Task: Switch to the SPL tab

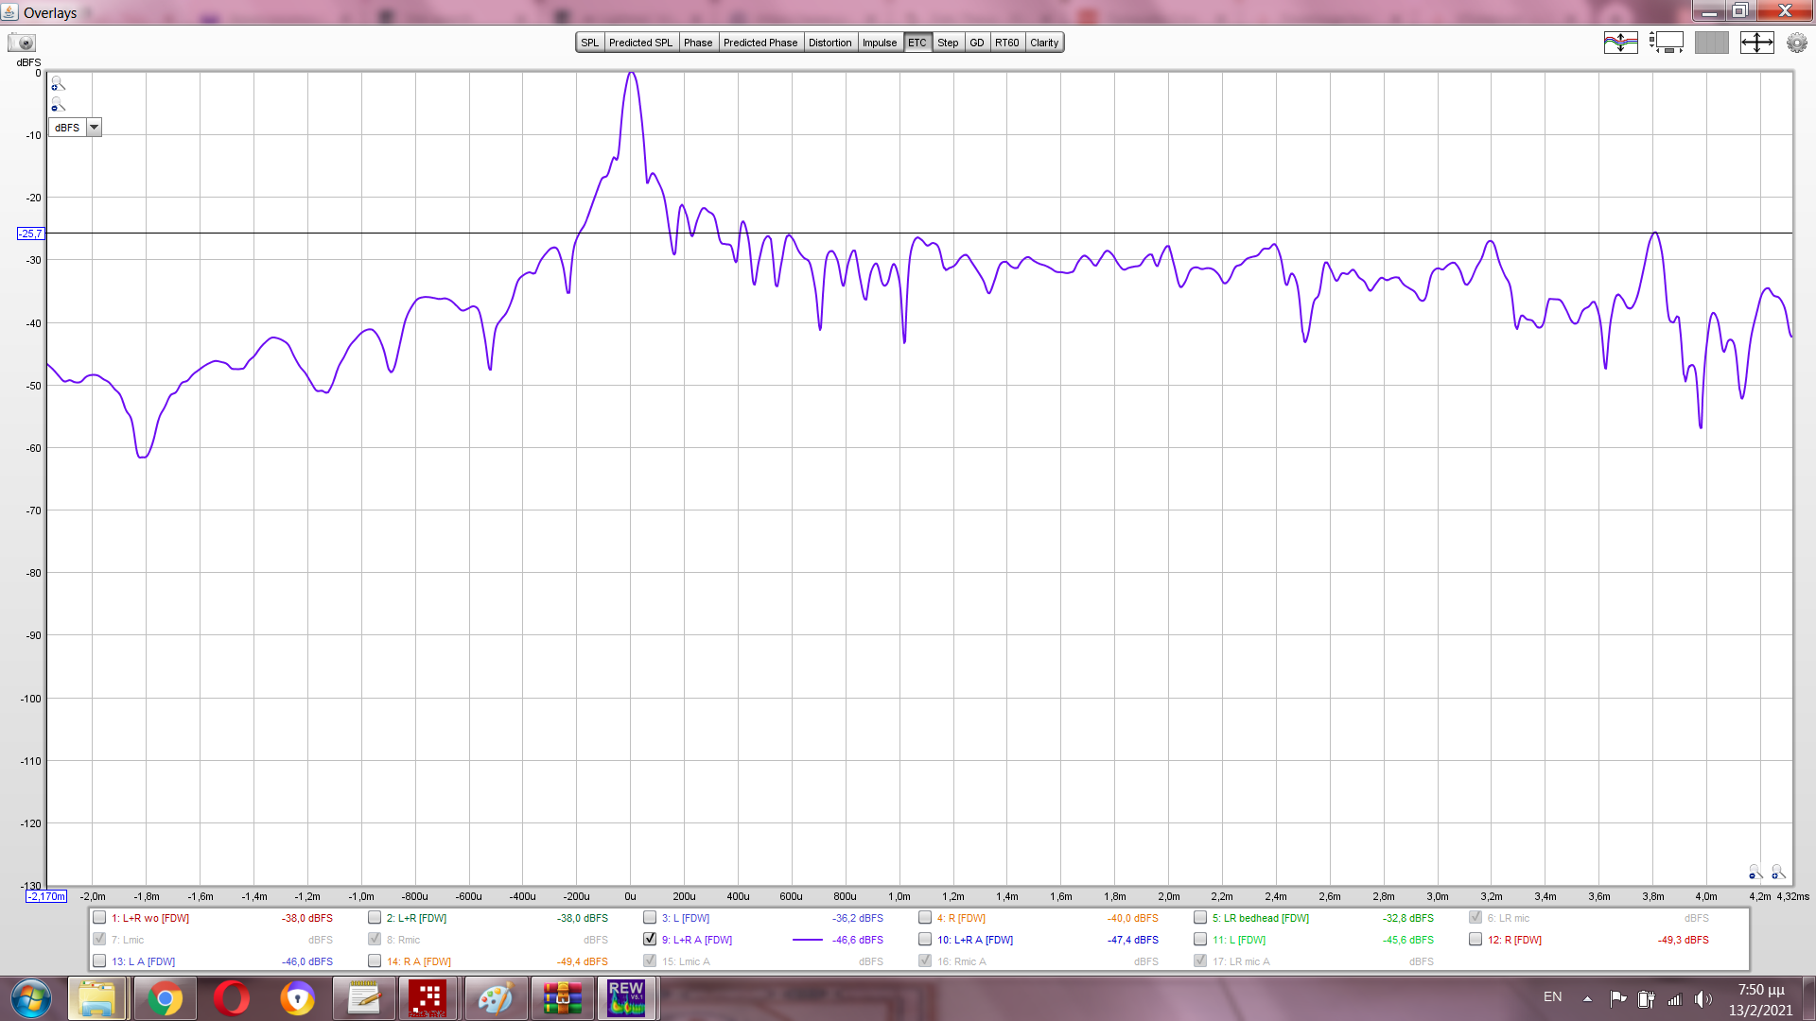Action: click(x=589, y=43)
